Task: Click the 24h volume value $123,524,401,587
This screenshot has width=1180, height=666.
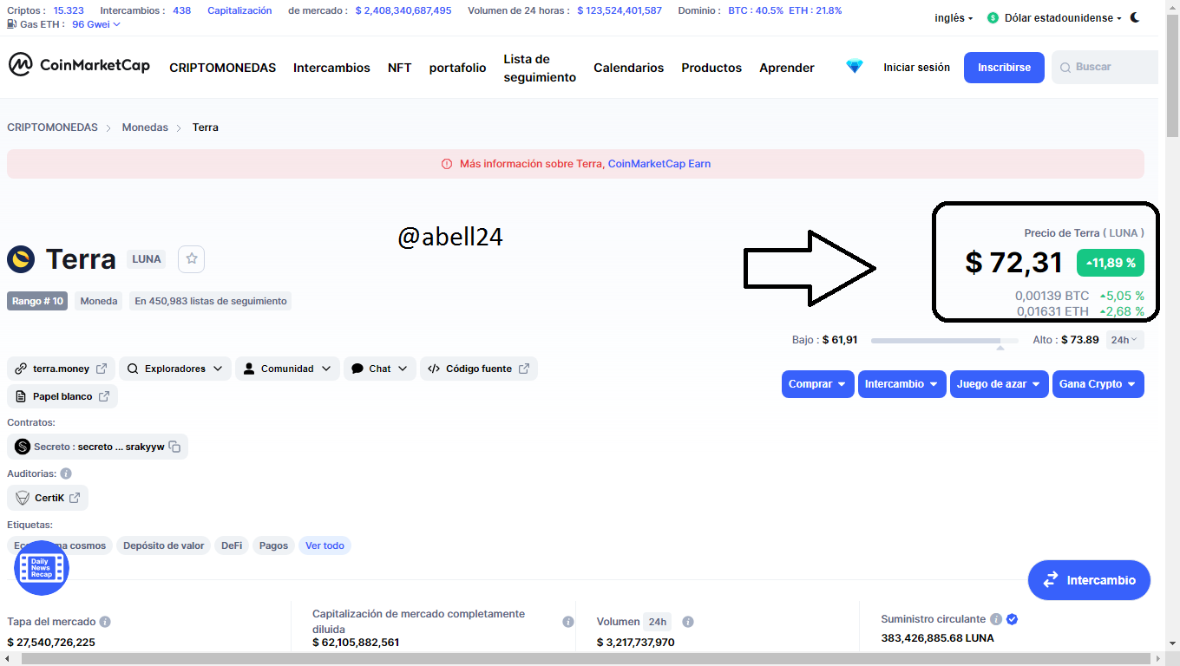Action: coord(619,10)
